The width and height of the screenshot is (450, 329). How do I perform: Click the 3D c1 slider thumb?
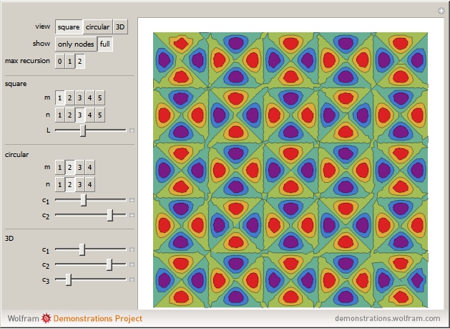[x=82, y=249]
